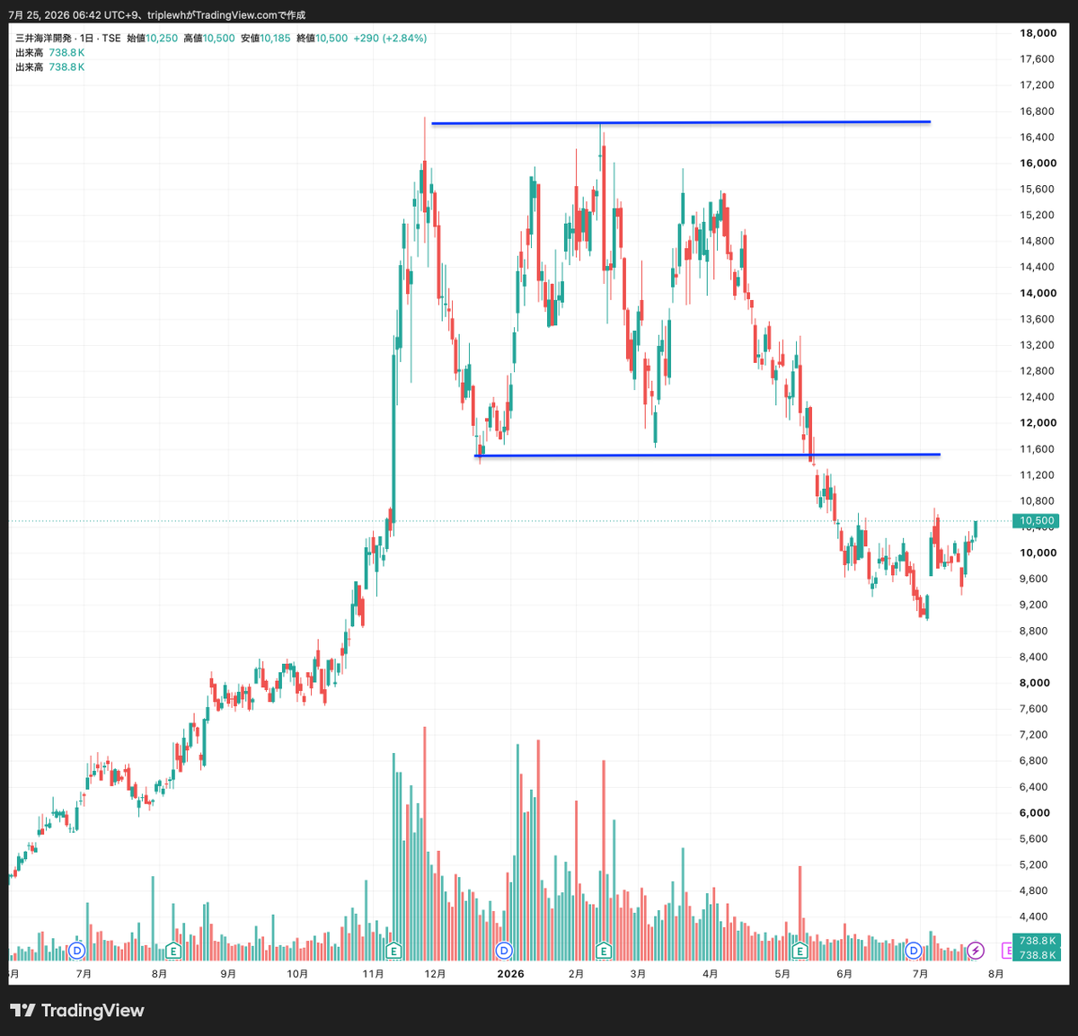1078x1036 pixels.
Task: Click the 終値 10,500 close value
Action: [323, 39]
